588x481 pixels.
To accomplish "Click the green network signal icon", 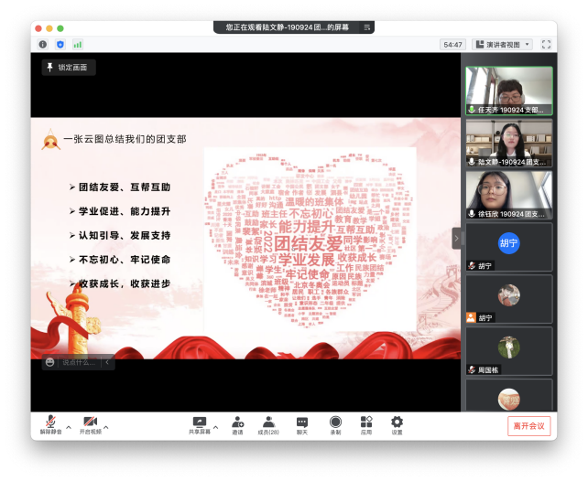I will 78,44.
